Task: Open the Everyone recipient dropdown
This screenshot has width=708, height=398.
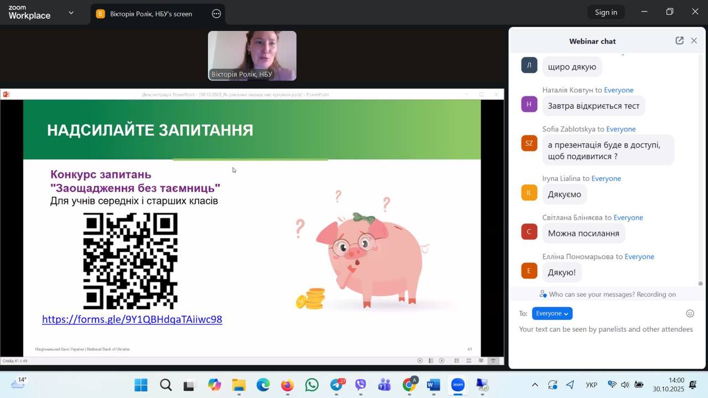Action: coord(552,313)
